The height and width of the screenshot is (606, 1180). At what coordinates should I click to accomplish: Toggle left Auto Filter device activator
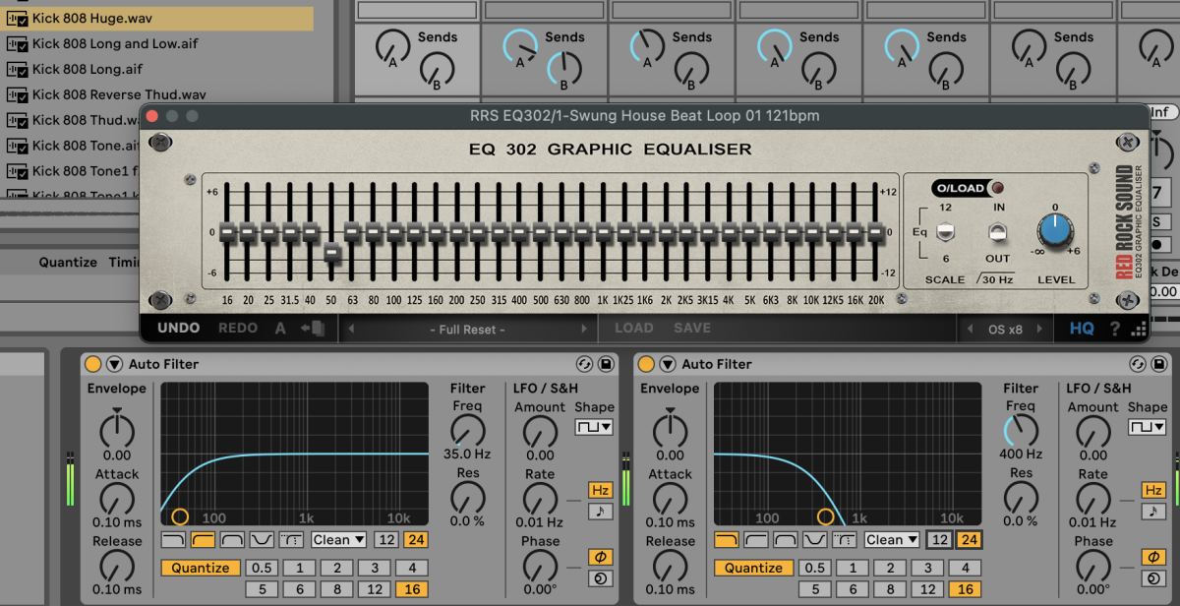[x=93, y=364]
